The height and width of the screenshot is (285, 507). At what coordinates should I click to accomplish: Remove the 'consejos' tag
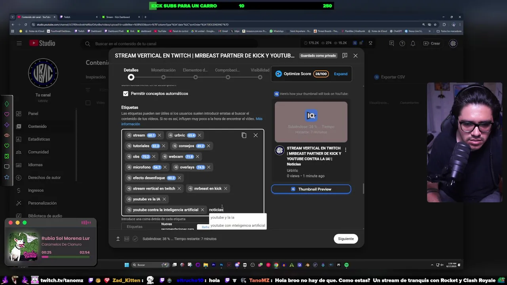tap(208, 146)
